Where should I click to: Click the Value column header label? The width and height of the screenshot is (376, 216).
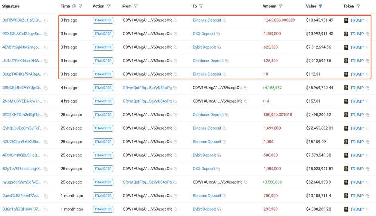tap(311, 6)
